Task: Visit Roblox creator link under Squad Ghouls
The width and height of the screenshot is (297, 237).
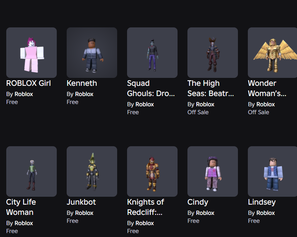Action: tap(145, 104)
